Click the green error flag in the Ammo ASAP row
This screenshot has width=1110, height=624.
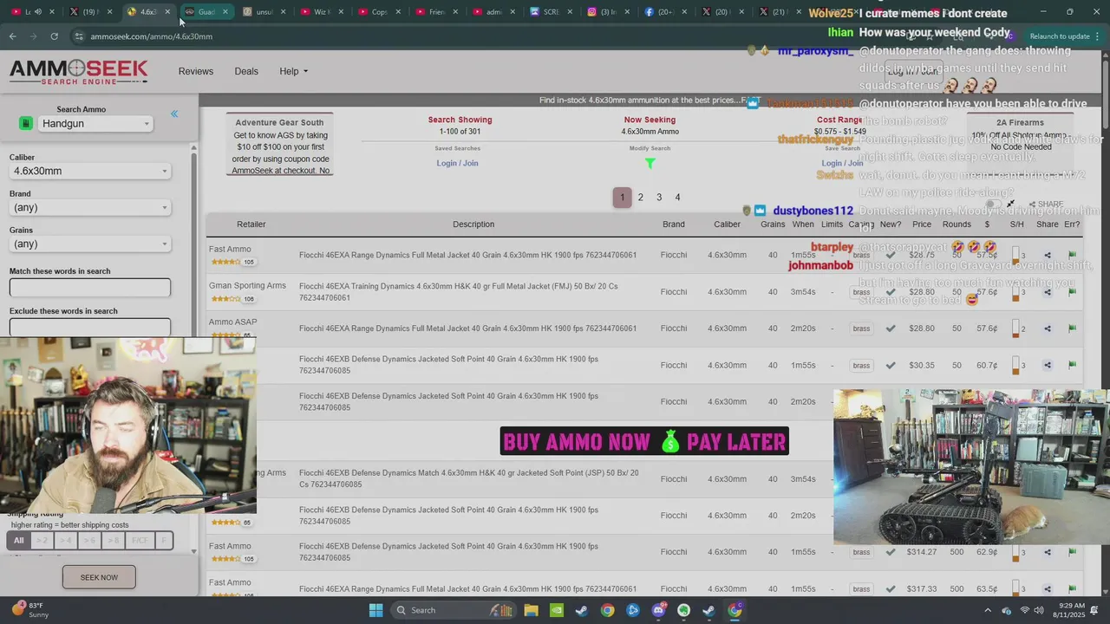(x=1073, y=328)
